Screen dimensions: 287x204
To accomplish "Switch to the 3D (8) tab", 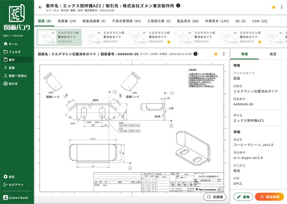I will click(x=240, y=21).
